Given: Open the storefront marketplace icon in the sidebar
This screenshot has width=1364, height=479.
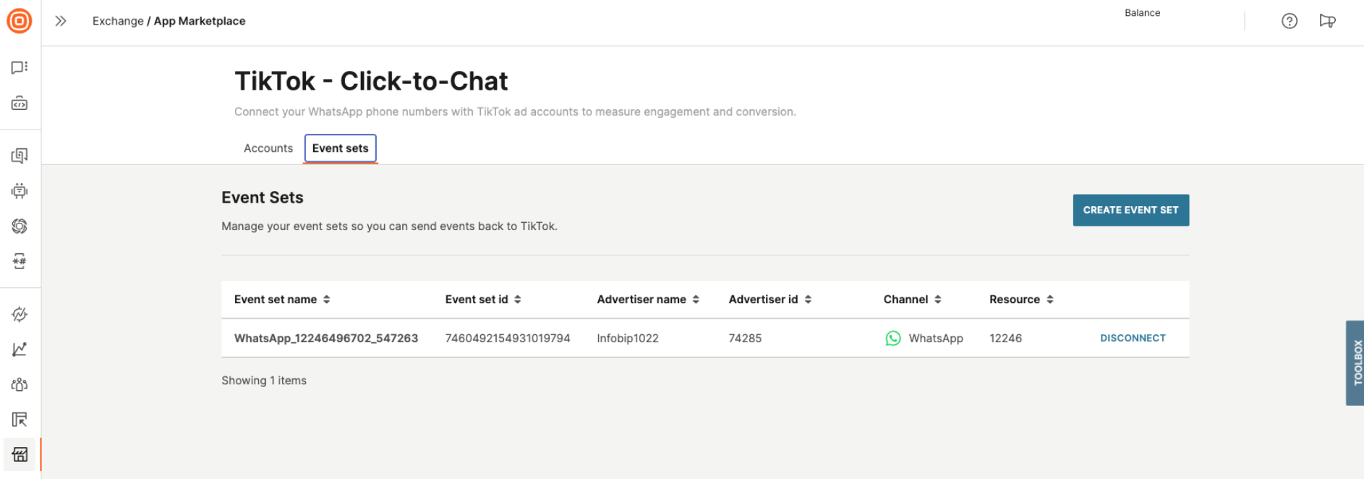Looking at the screenshot, I should click(20, 454).
